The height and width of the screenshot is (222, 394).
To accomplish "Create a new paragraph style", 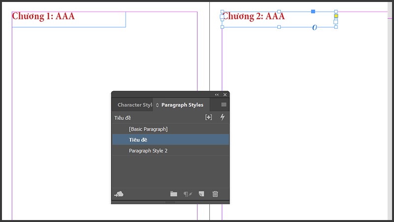I will (201, 194).
